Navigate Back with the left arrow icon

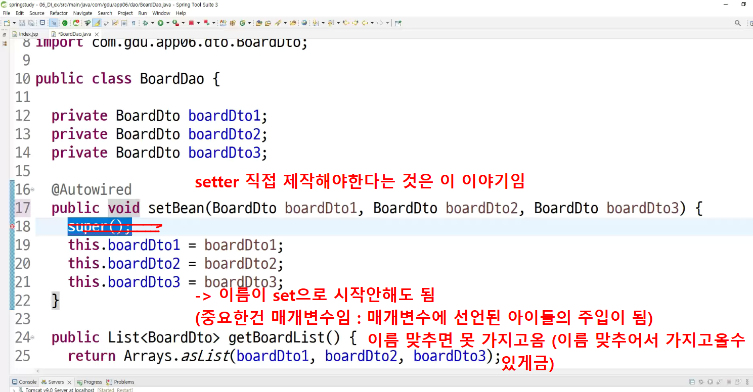(x=365, y=23)
